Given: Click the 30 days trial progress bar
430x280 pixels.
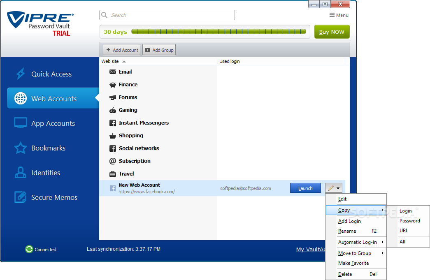Looking at the screenshot, I should click(218, 32).
